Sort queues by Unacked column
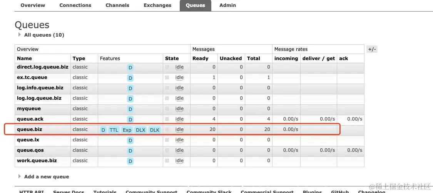The width and height of the screenshot is (433, 193). point(231,58)
